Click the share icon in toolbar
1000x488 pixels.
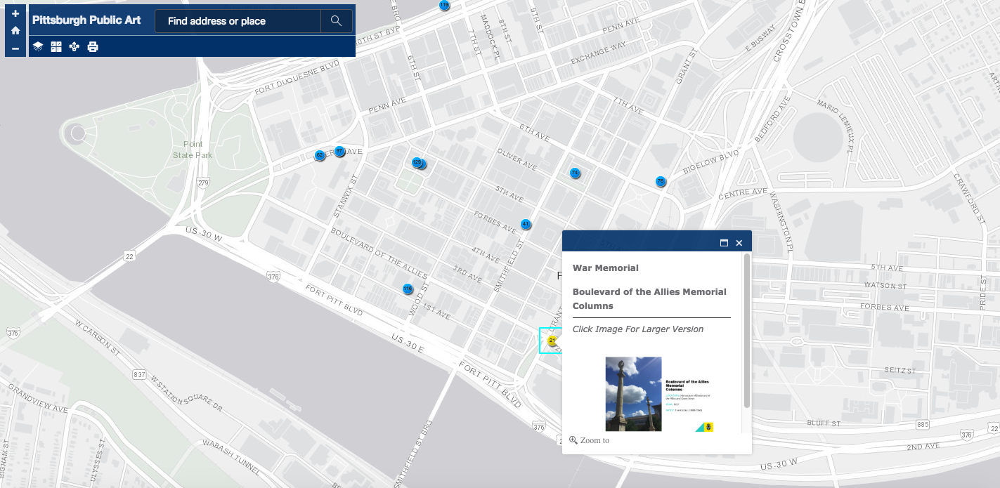coord(74,47)
